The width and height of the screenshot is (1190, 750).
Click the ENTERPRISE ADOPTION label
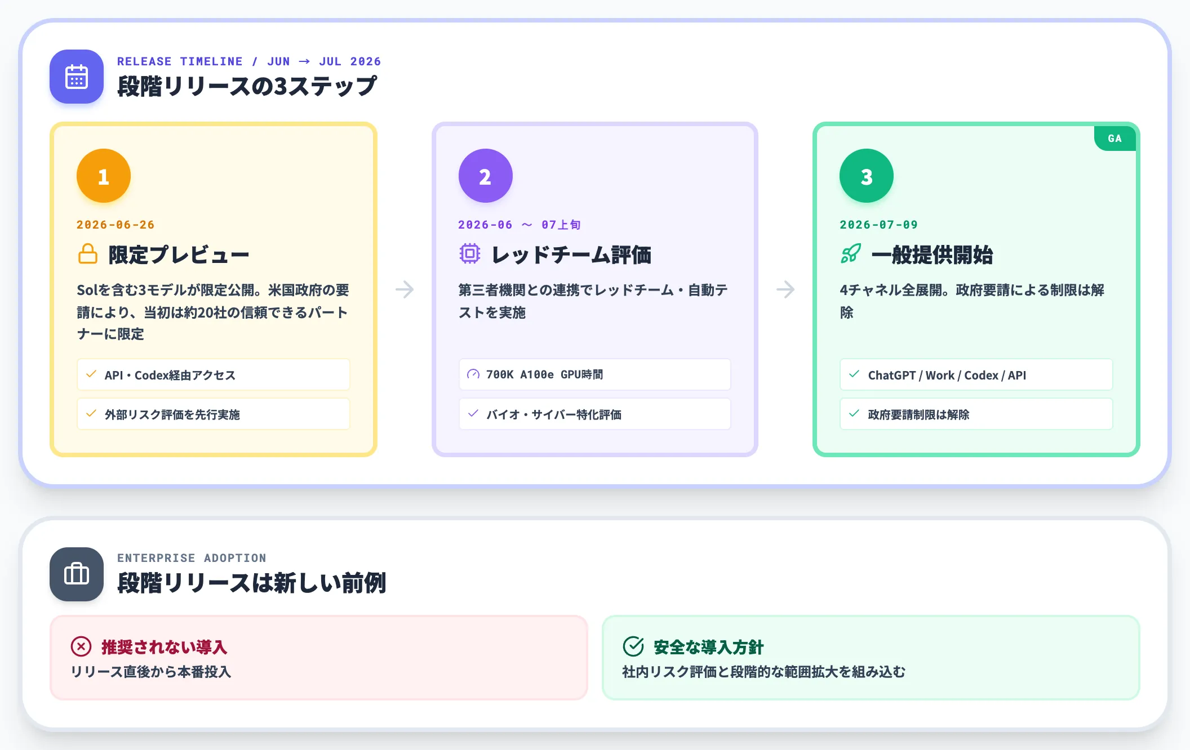click(x=192, y=558)
